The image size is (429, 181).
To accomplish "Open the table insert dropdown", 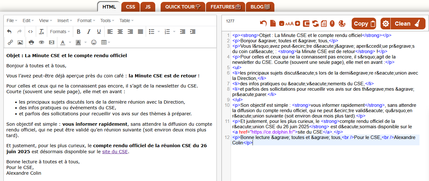I will point(106,42).
